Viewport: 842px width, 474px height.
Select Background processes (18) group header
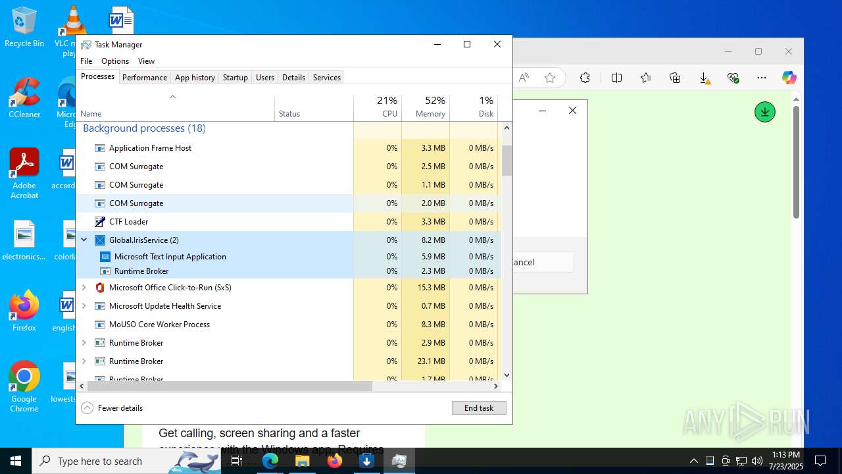[144, 128]
